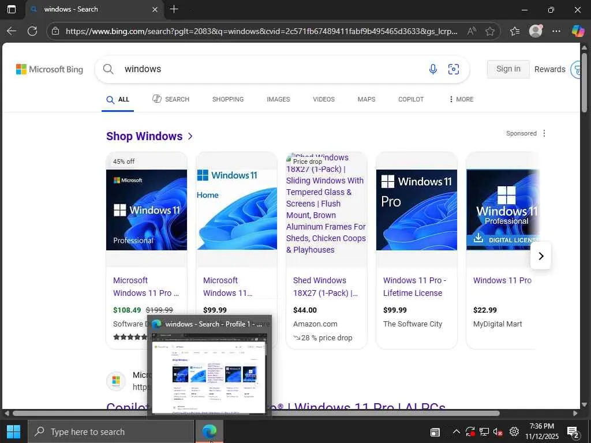The width and height of the screenshot is (591, 443).
Task: Switch to the VIDEOS tab
Action: [323, 99]
